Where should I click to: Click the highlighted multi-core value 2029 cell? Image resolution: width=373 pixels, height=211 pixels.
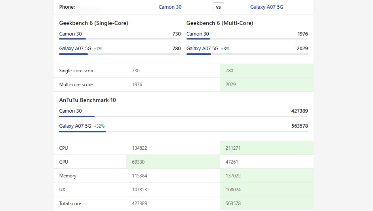point(266,85)
